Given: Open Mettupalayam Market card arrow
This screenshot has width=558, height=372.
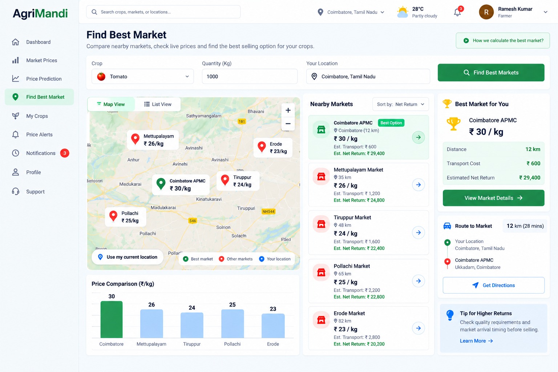Looking at the screenshot, I should pyautogui.click(x=418, y=185).
